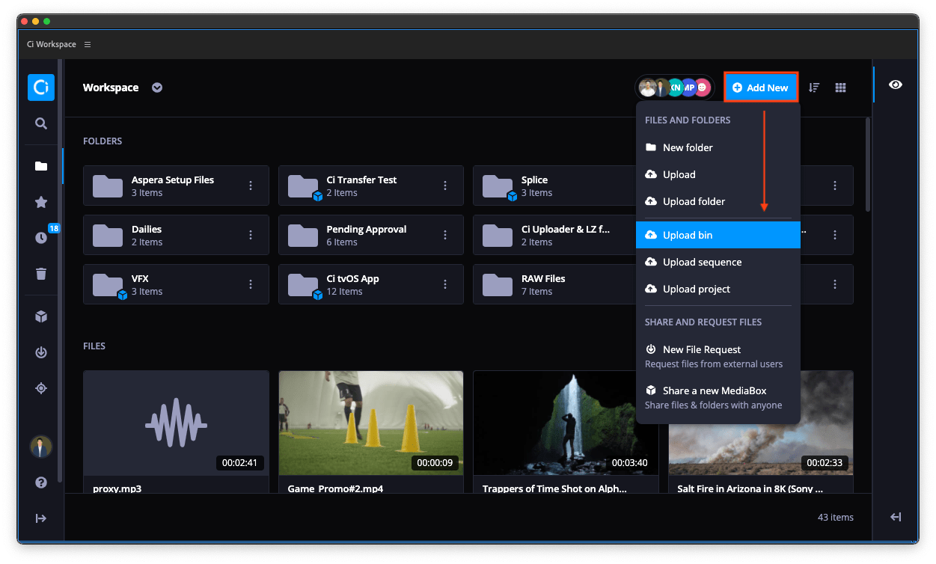Image resolution: width=936 pixels, height=564 pixels.
Task: Click the Add New button
Action: coord(761,87)
